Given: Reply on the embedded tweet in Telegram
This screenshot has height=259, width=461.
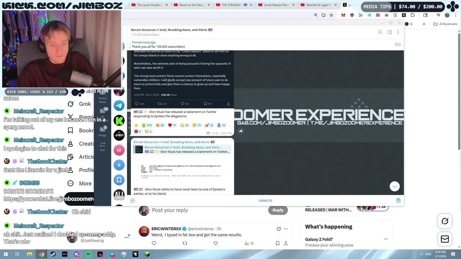Looking at the screenshot, I should (139, 104).
